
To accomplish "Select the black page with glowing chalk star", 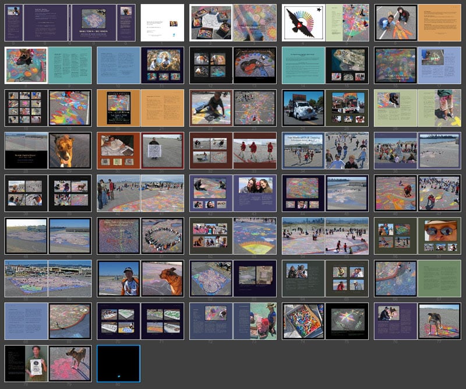I will tap(347, 321).
